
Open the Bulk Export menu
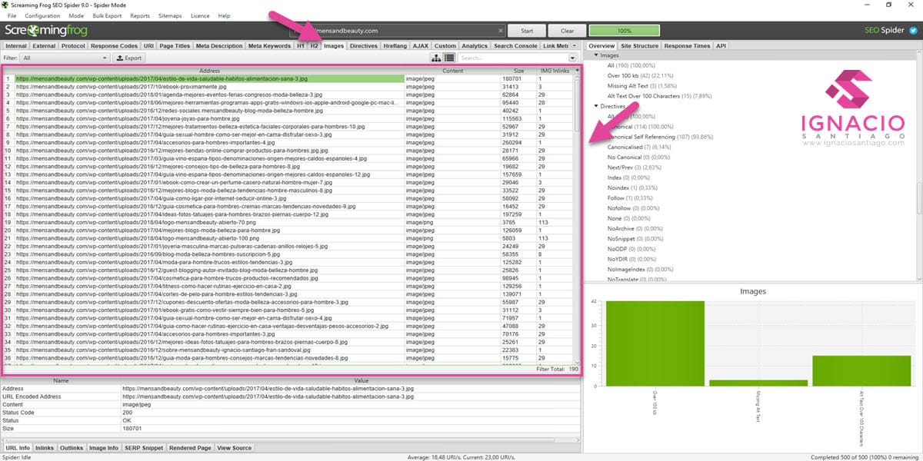click(x=107, y=15)
